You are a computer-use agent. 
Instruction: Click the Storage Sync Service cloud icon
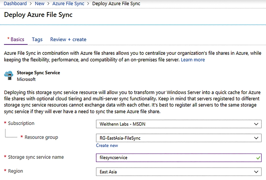pyautogui.click(x=9, y=75)
